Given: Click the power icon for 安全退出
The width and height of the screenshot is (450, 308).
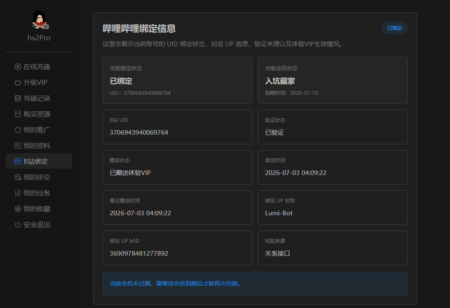Looking at the screenshot, I should [x=18, y=224].
